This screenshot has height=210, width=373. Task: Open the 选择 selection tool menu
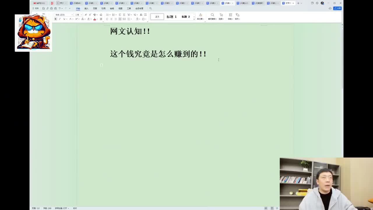221,17
